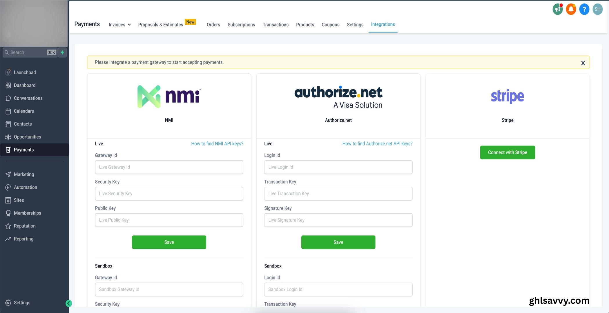Open the notifications bell icon
Viewport: 609px width, 313px height.
tap(571, 9)
